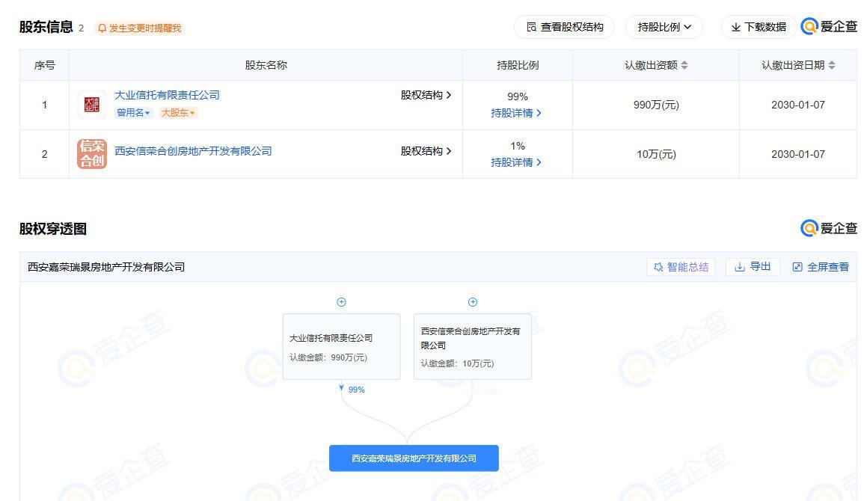Expand plus icon above 西安信荣合创 node
Screen dimensions: 864x501
pos(473,301)
